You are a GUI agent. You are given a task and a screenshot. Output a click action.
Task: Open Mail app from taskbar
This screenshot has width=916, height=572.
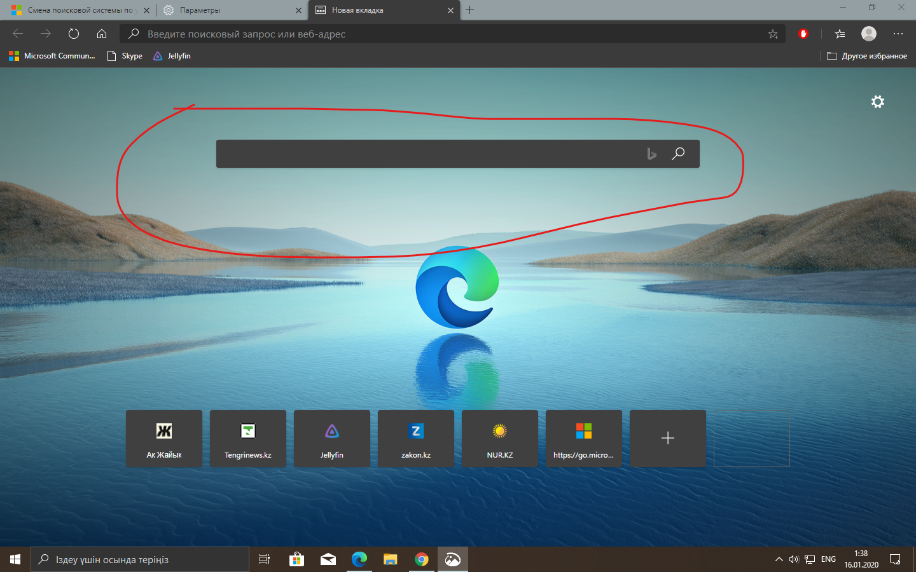(x=328, y=559)
